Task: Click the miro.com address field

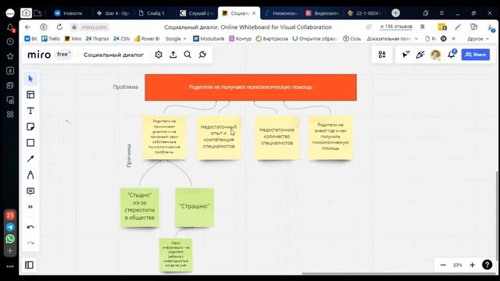Action: 94,27
